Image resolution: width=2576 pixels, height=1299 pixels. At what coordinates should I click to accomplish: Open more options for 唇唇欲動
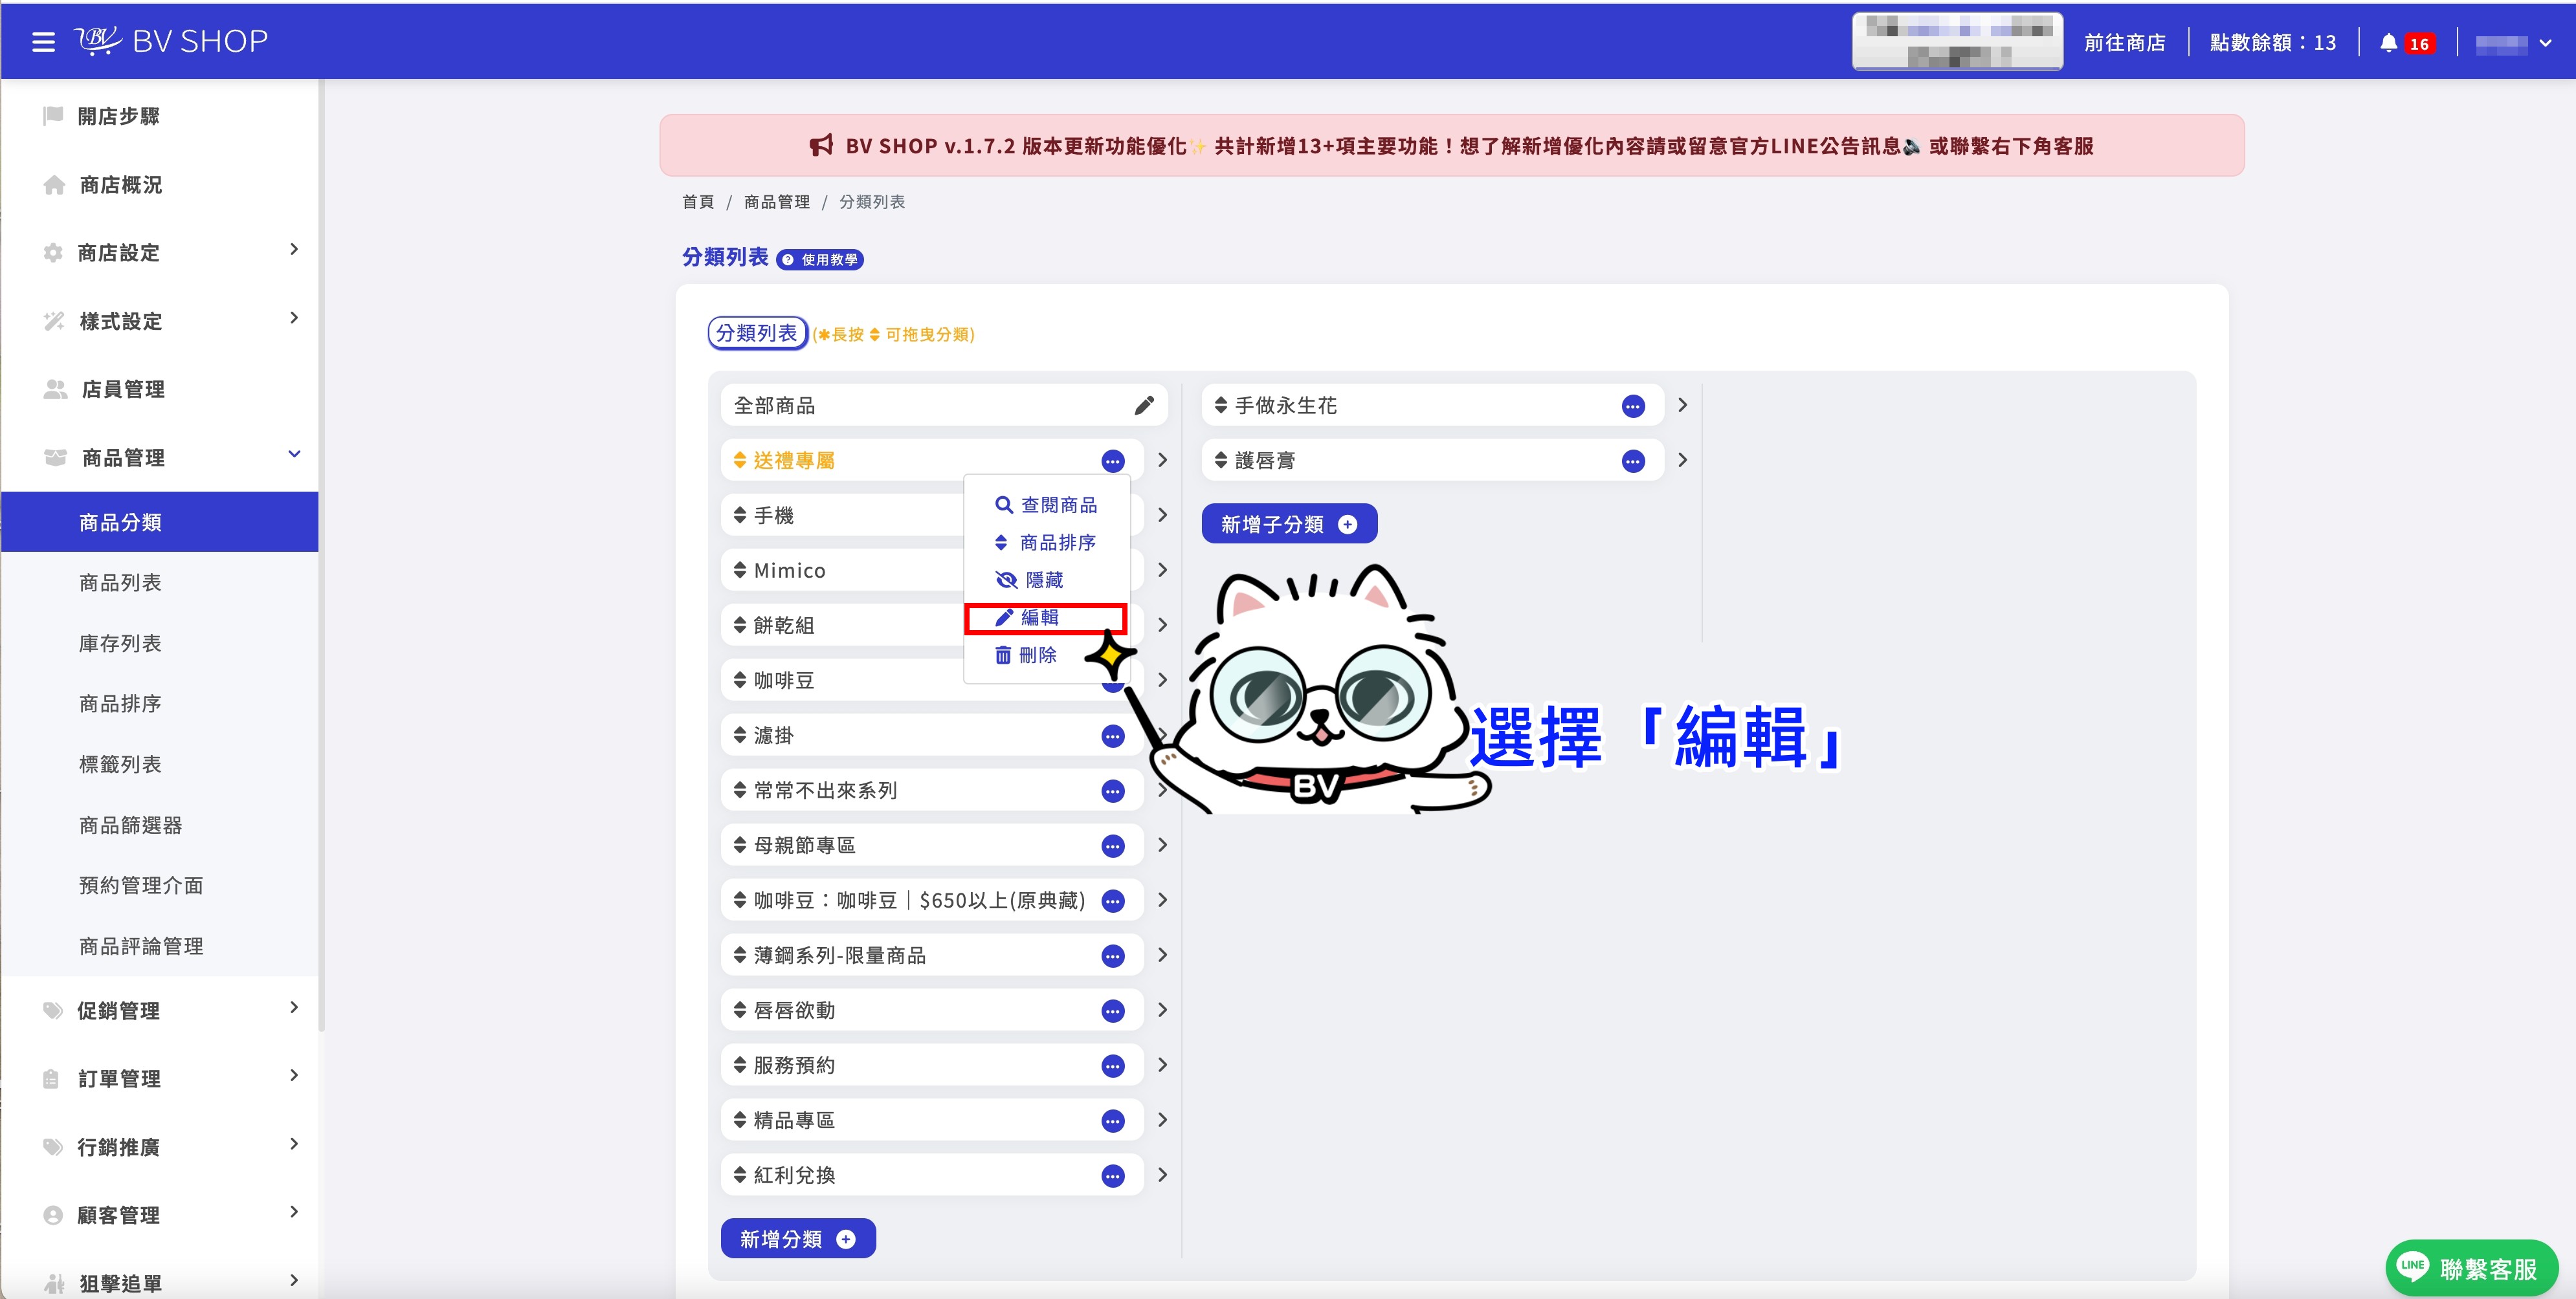1113,1011
